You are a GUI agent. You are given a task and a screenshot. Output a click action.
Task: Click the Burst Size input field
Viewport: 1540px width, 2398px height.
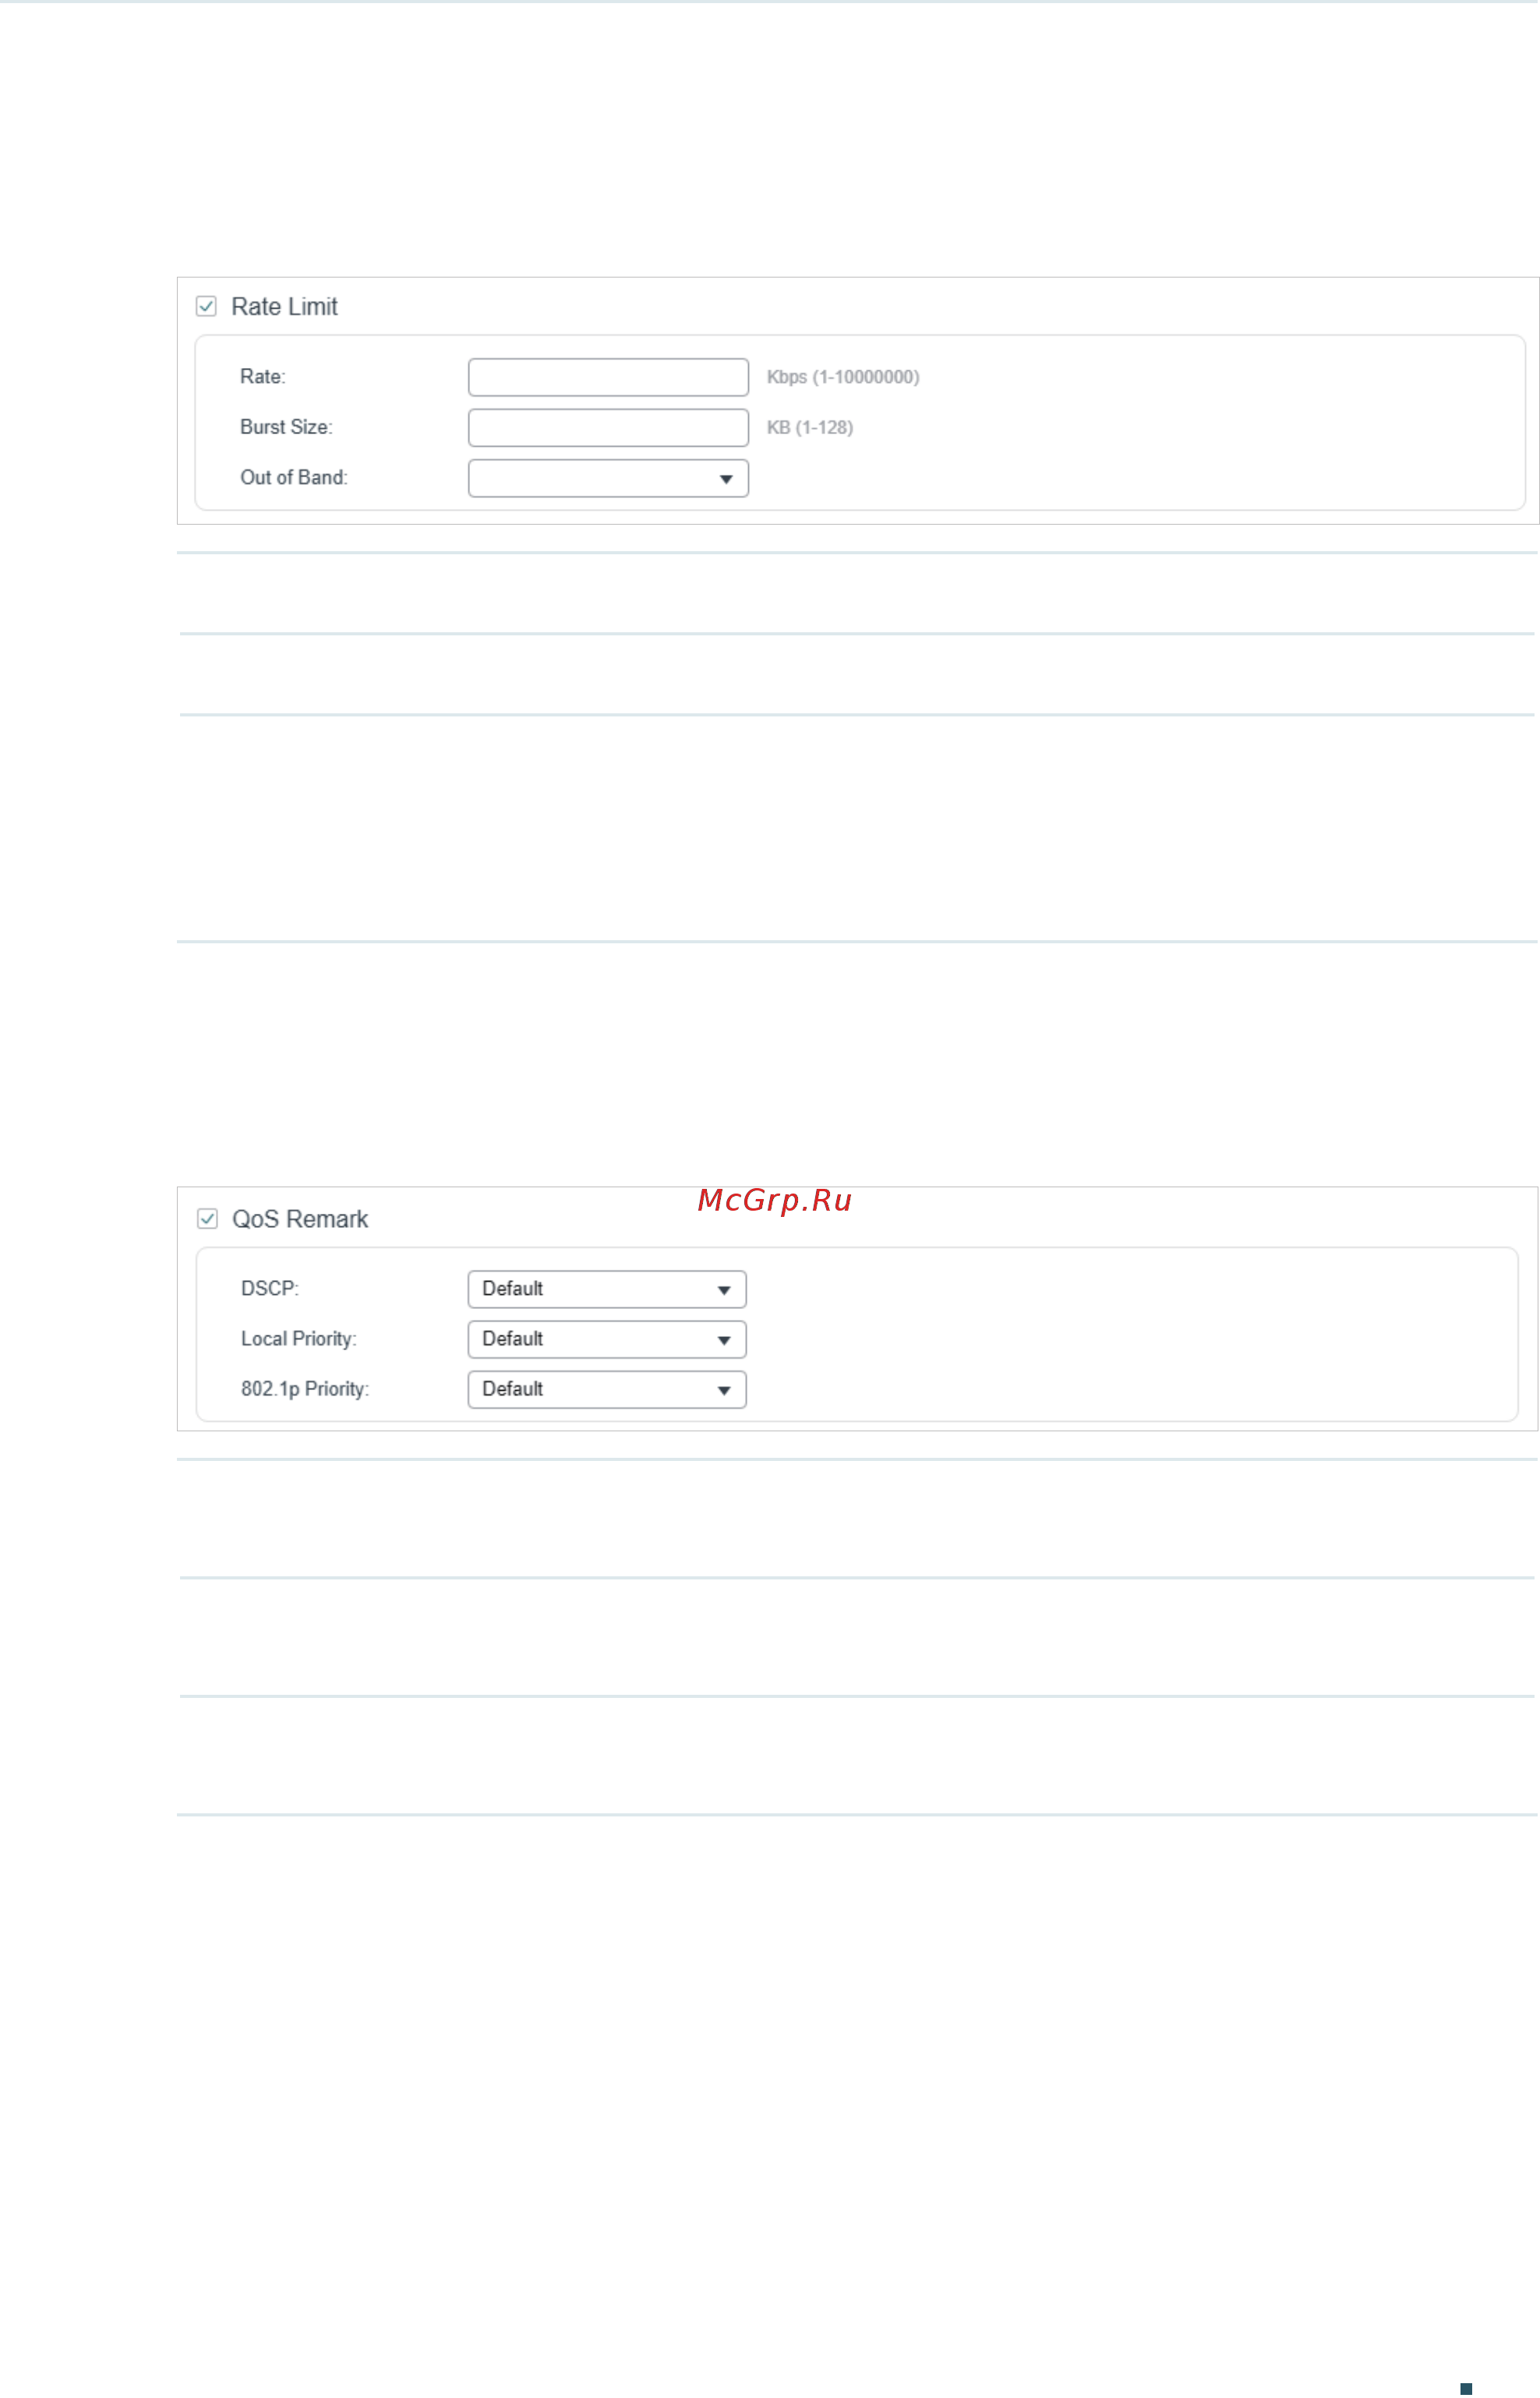pyautogui.click(x=608, y=428)
